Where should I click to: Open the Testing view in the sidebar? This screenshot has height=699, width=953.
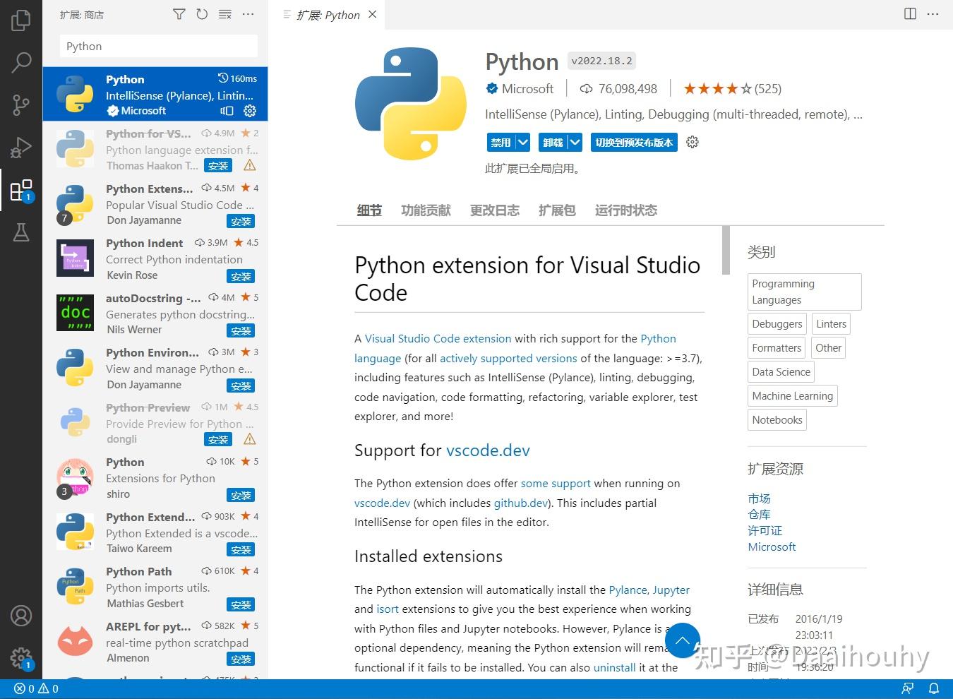[21, 233]
